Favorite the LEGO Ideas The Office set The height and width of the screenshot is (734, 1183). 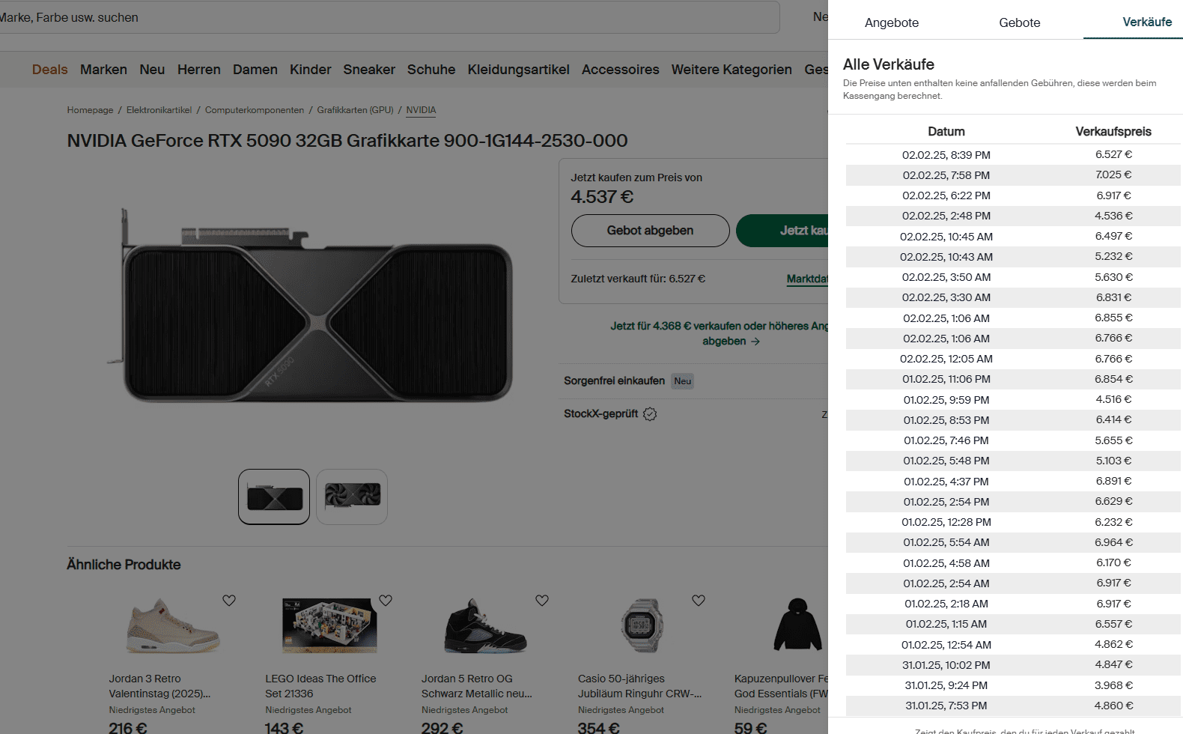[x=386, y=600]
